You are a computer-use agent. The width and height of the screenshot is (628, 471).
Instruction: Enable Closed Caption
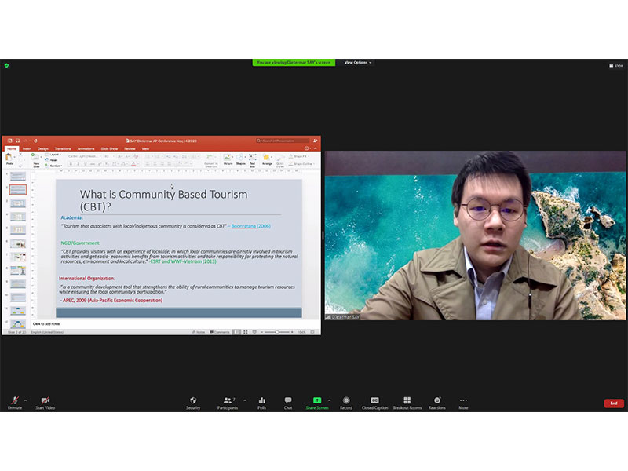click(x=374, y=401)
